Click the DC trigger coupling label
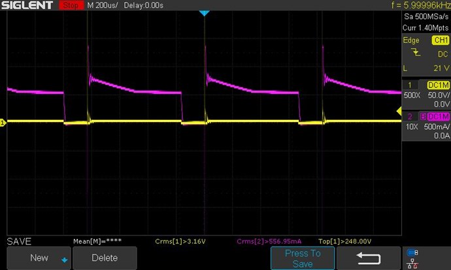The width and height of the screenshot is (451, 270). click(x=443, y=54)
